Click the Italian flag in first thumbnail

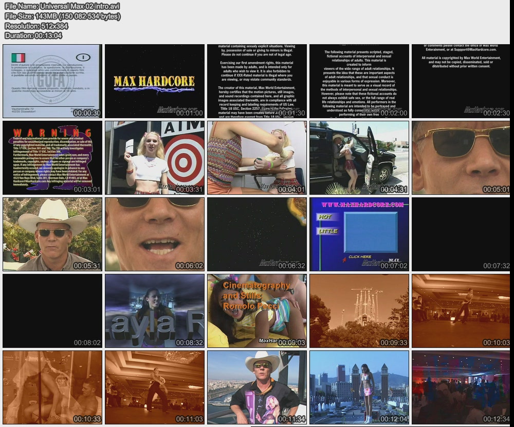coord(18,57)
